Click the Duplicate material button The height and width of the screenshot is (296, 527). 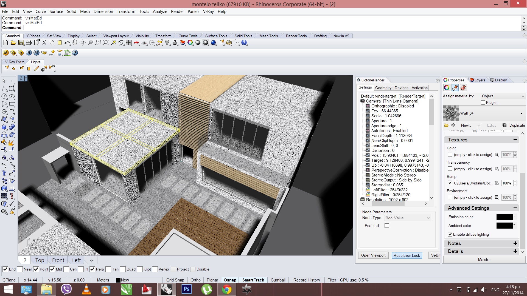[x=514, y=125]
